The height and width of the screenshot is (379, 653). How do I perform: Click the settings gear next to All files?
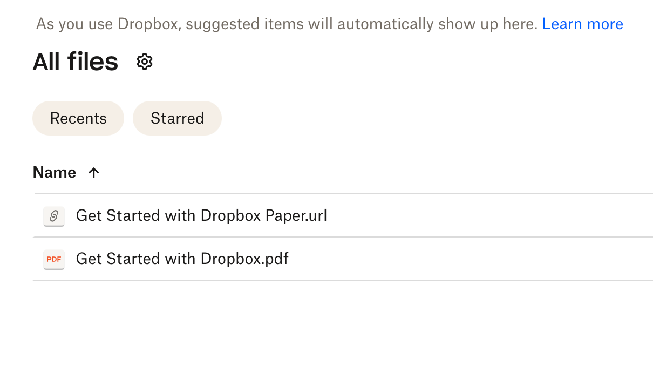point(144,61)
